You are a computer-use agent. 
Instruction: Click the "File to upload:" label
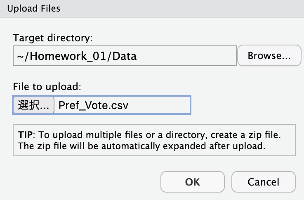(47, 87)
